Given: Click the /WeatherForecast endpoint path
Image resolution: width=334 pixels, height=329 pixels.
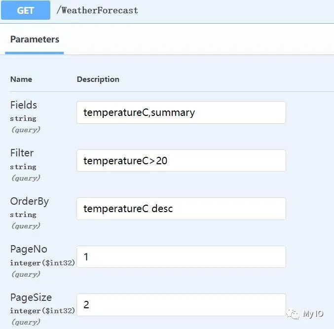Looking at the screenshot, I should 97,10.
